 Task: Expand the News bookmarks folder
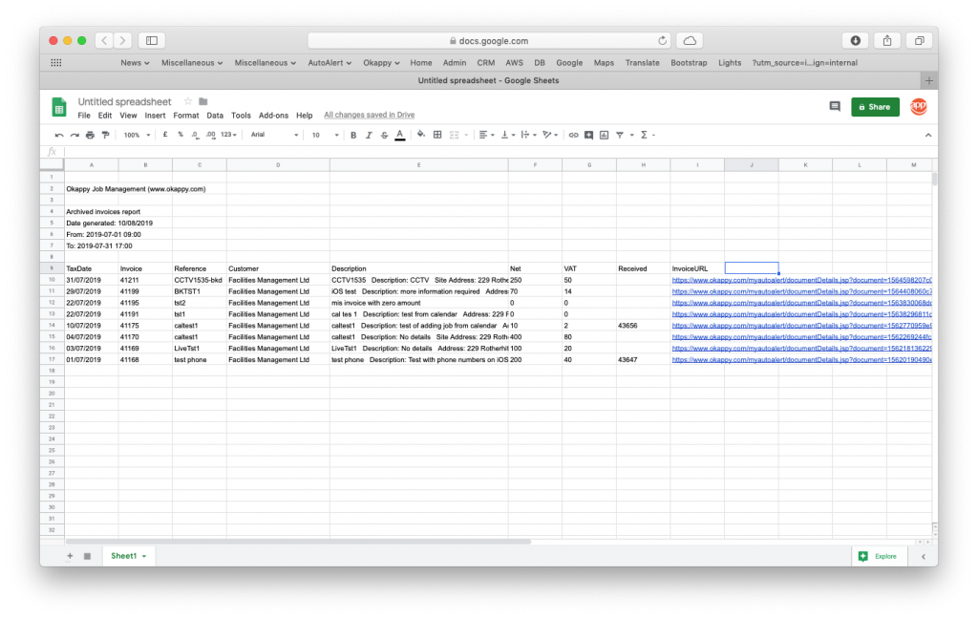pyautogui.click(x=135, y=63)
